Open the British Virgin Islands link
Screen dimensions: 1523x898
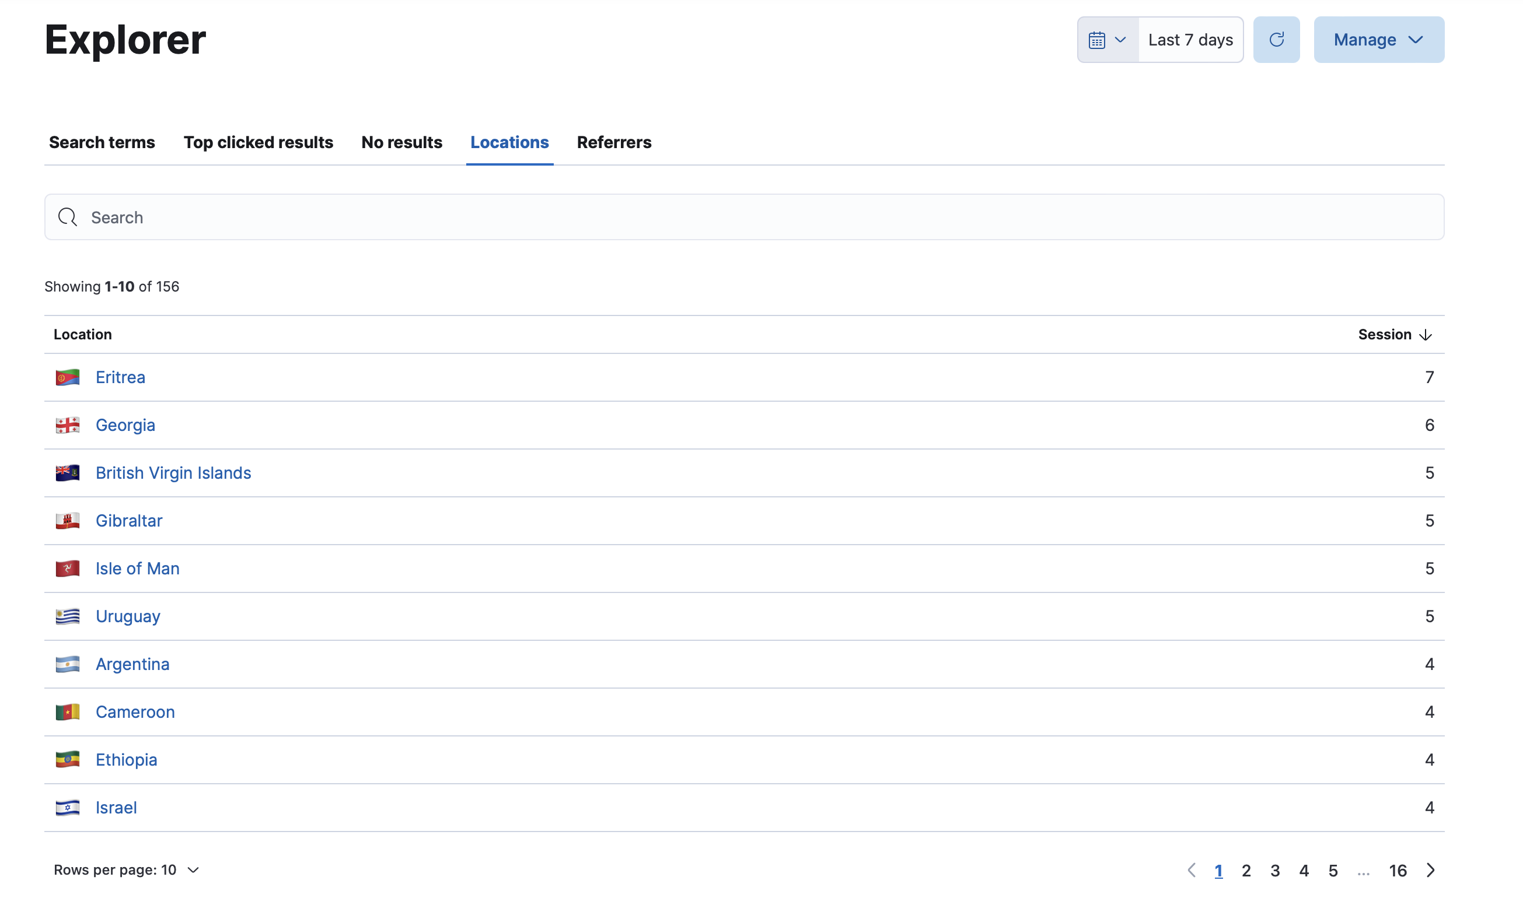click(x=173, y=472)
